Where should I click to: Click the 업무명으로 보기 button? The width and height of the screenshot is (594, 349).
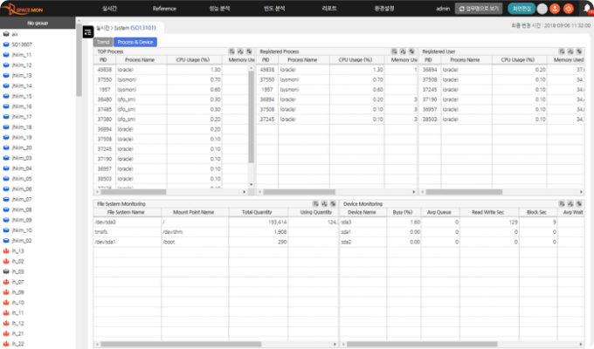click(x=480, y=8)
